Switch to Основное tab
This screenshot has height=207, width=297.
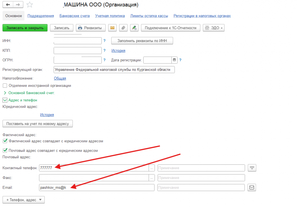[x=13, y=16]
